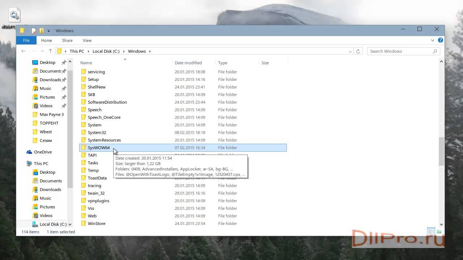Sort by the Date modified column
Screen dimensions: 463x260
[x=188, y=63]
